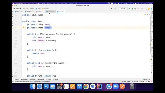Toggle the fold marker at line 7 constructor
The width and height of the screenshot is (165, 93).
point(22,34)
